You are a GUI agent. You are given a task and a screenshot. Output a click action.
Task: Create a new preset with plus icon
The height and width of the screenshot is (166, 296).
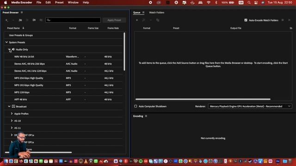pos(6,20)
